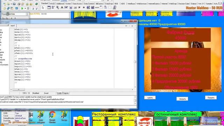Select the MainMenu component icon
224x126 pixels.
point(53,7)
